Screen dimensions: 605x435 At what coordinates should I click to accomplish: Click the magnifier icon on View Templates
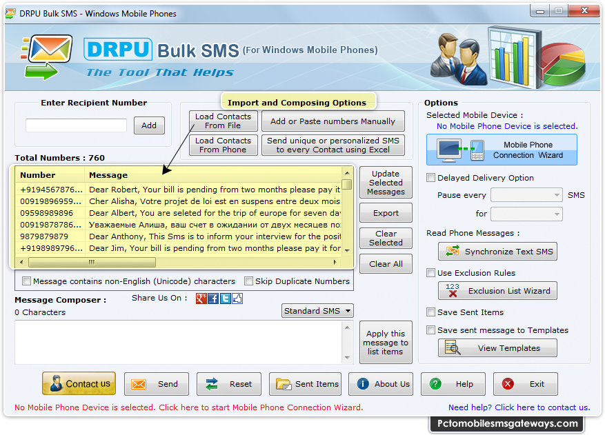coord(453,347)
